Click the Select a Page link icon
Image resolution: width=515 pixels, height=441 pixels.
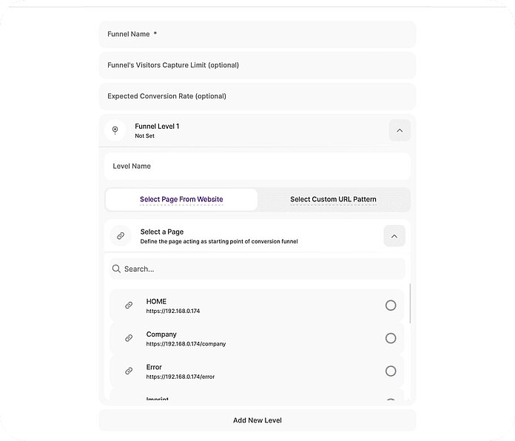click(121, 236)
